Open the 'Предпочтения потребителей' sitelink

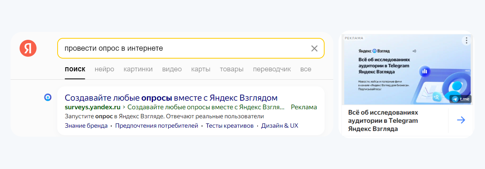(157, 125)
